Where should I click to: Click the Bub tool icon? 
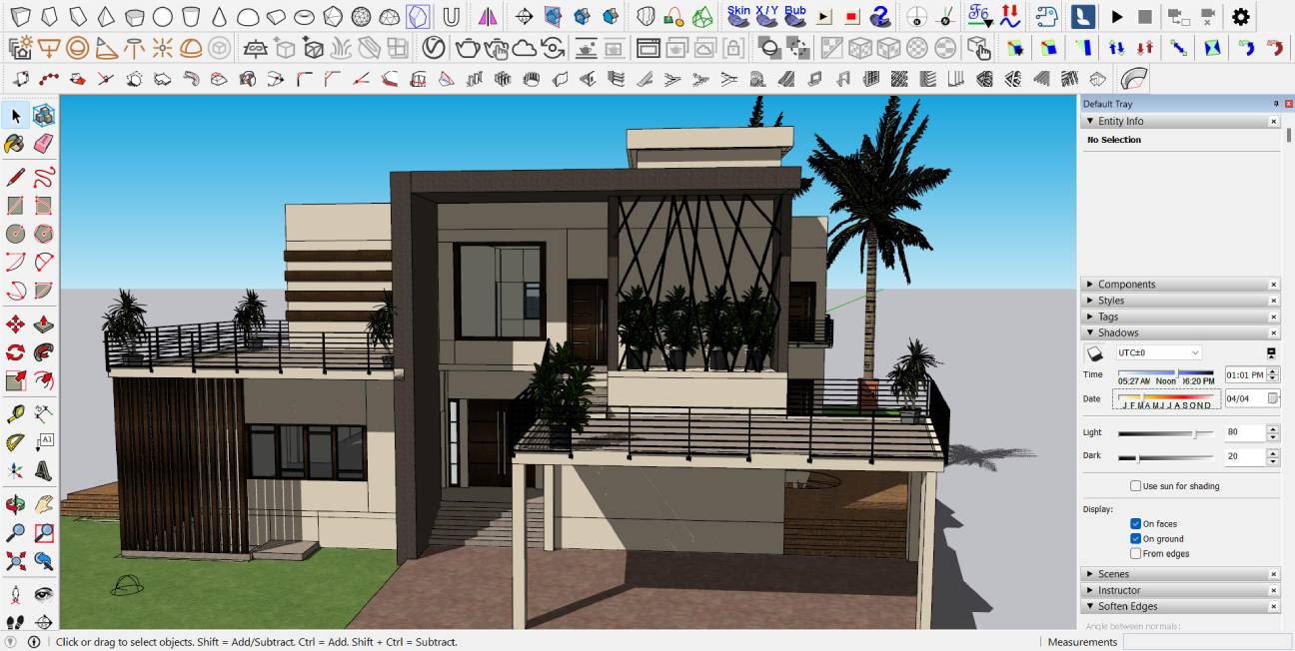point(795,16)
